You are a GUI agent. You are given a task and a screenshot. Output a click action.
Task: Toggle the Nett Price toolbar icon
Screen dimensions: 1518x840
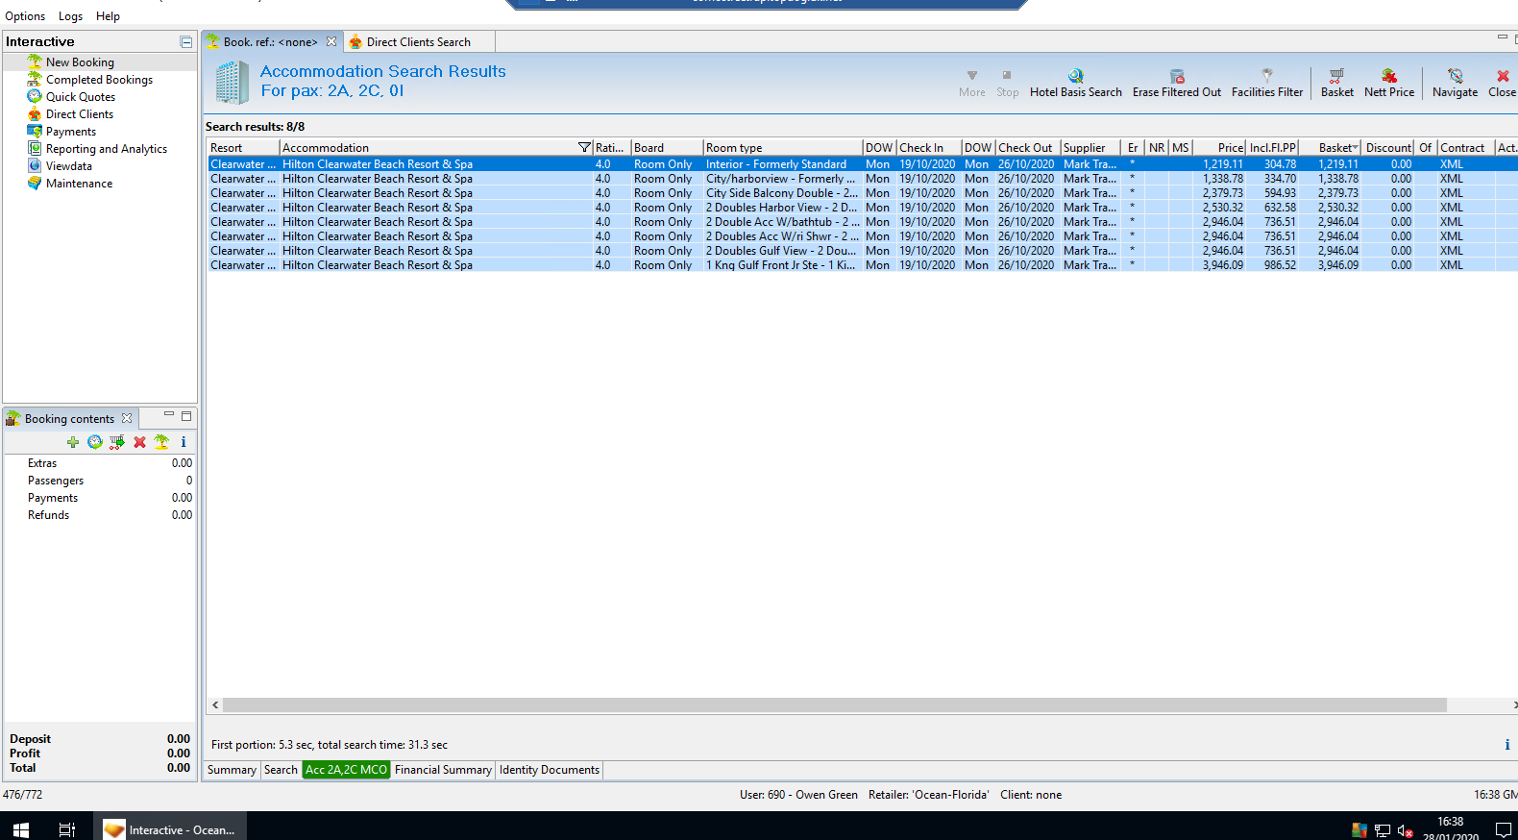point(1389,76)
